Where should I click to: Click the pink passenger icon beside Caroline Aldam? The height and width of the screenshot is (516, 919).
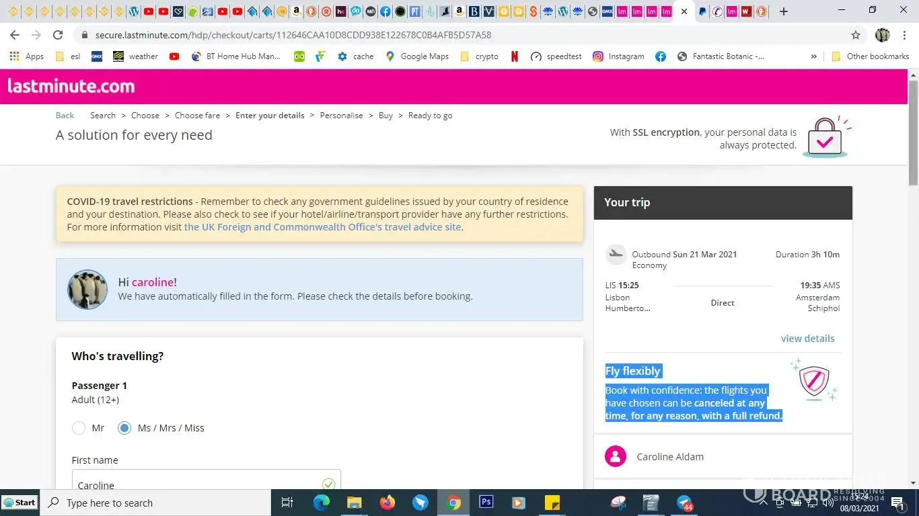coord(615,457)
